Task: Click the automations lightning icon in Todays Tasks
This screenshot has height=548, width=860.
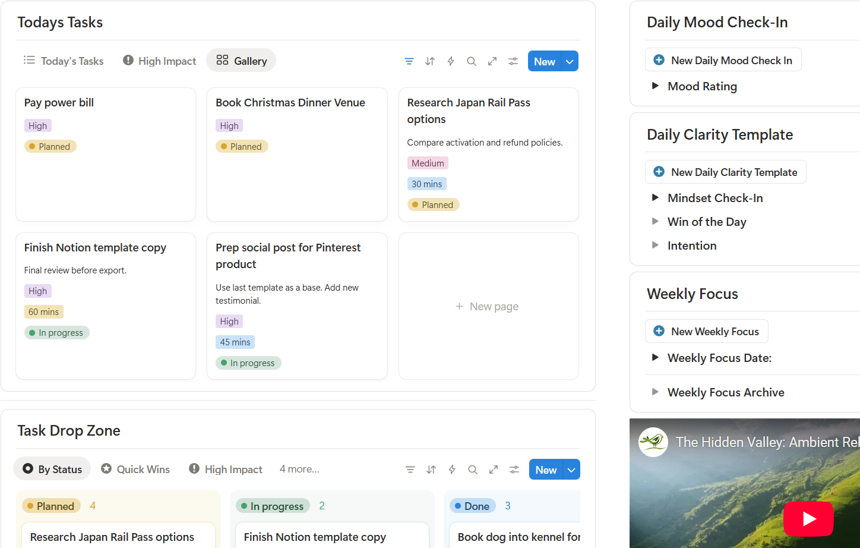Action: [x=451, y=61]
